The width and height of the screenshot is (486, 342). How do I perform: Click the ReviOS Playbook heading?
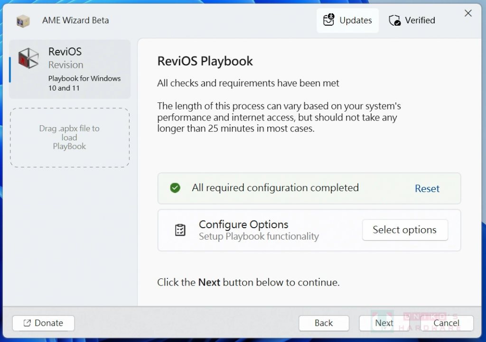(205, 61)
